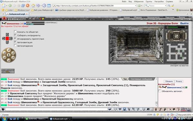Viewport: 193px width, 121px height.
Task: Click the fullscreen window icon in toolbar
Action: click(x=49, y=6)
